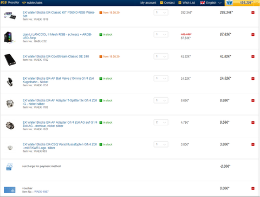
Task: Click the Ball Valve product thumbnail
Action: pos(10,82)
